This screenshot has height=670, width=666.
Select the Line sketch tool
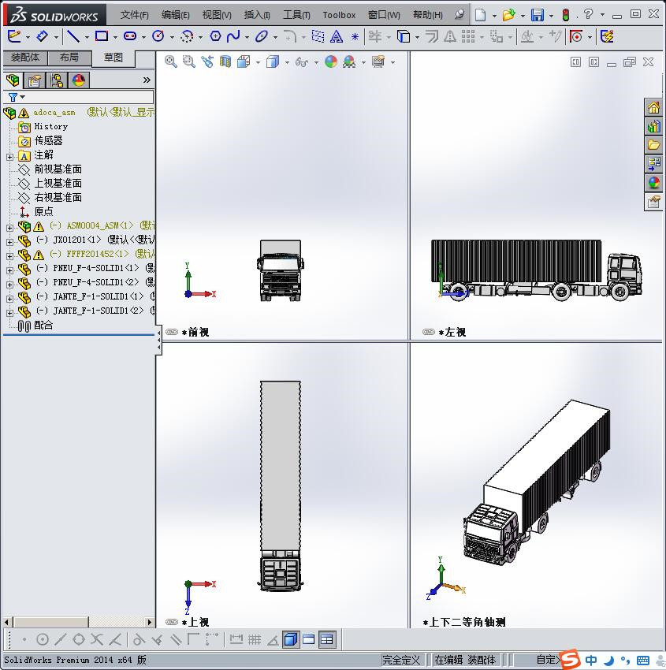[73, 36]
